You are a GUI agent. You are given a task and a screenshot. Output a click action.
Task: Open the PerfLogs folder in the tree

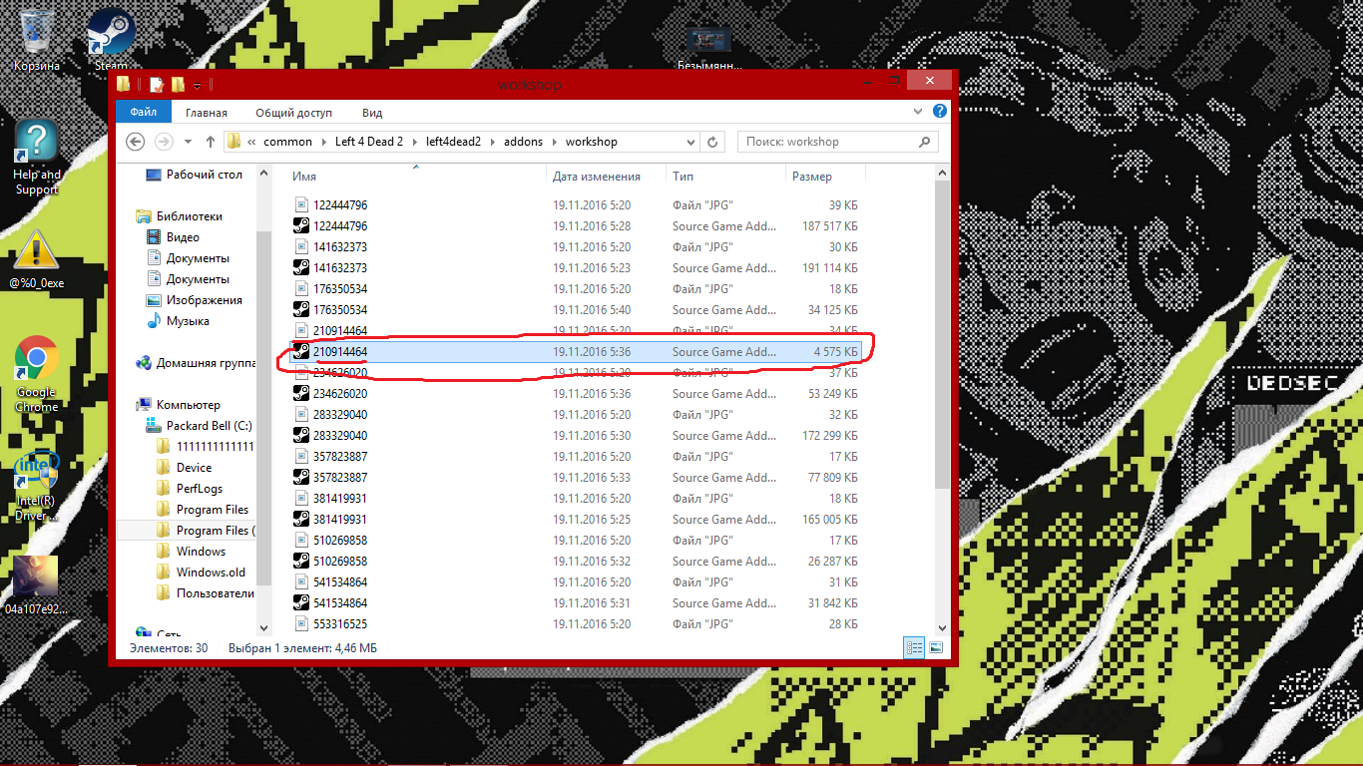pos(199,489)
